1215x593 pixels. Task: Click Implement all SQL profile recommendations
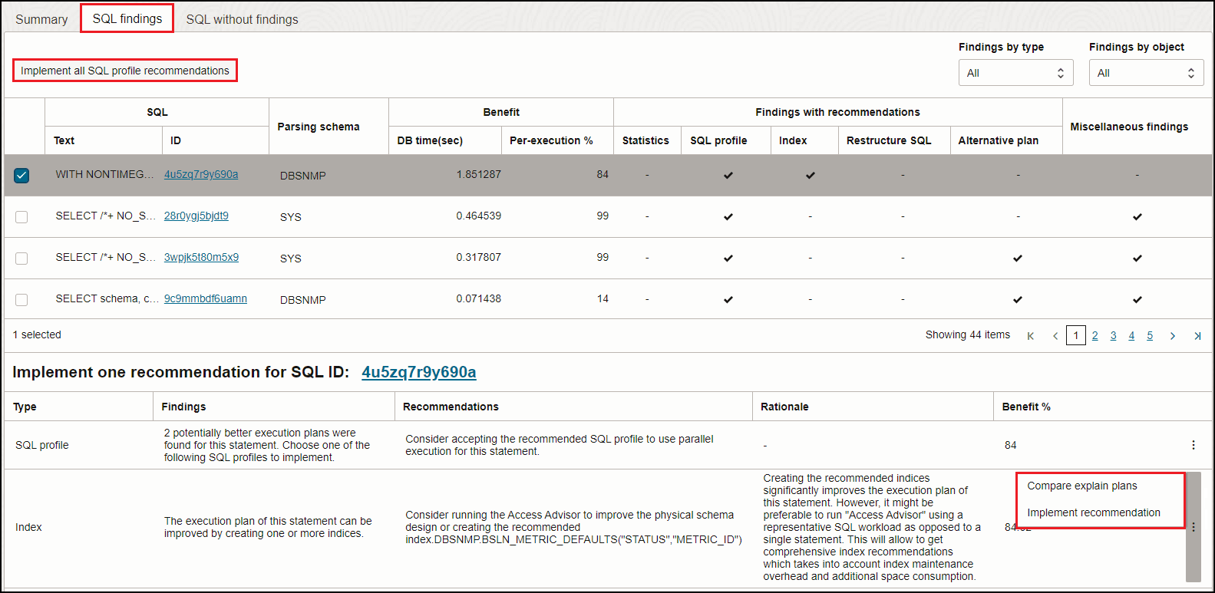pos(125,71)
